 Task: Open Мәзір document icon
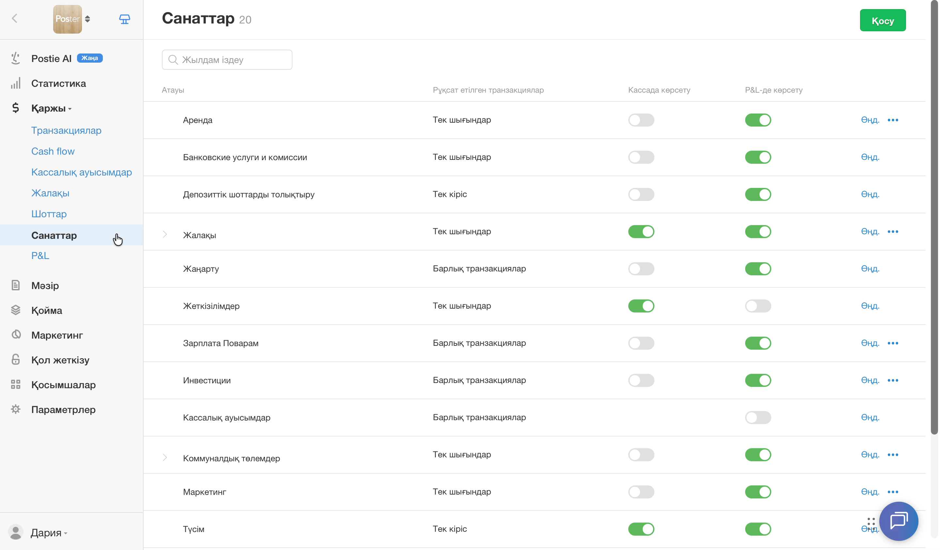(16, 286)
